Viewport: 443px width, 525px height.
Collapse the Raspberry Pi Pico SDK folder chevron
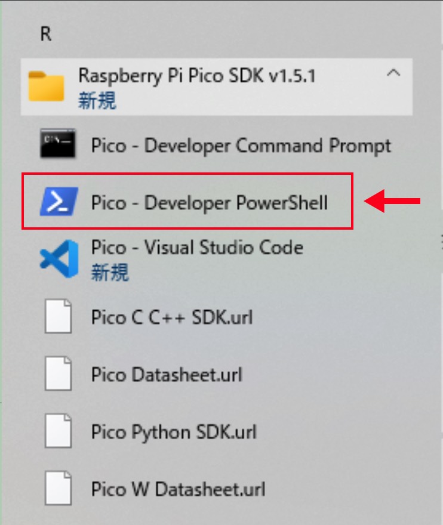(x=393, y=74)
